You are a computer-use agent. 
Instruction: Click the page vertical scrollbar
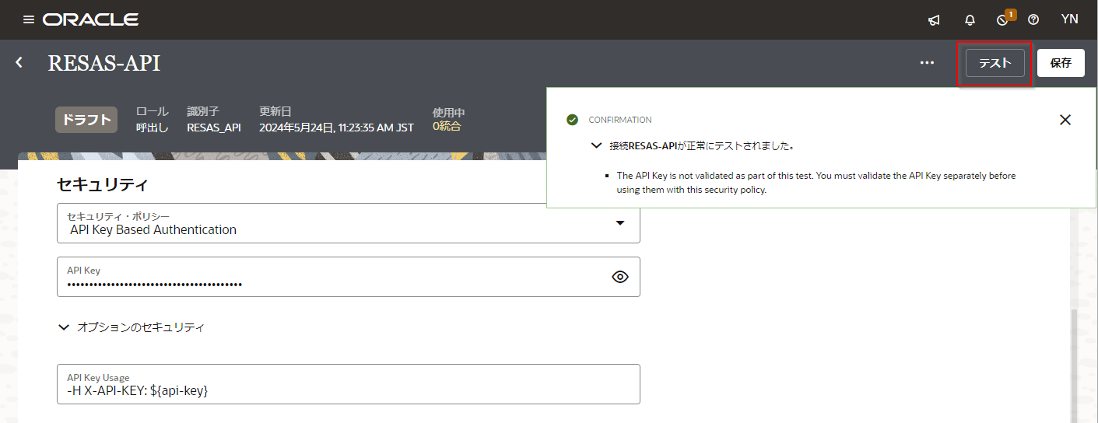pyautogui.click(x=1075, y=365)
